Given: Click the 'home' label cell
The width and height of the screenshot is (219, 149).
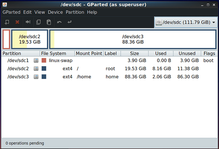Looking at the screenshot, I should [112, 77].
